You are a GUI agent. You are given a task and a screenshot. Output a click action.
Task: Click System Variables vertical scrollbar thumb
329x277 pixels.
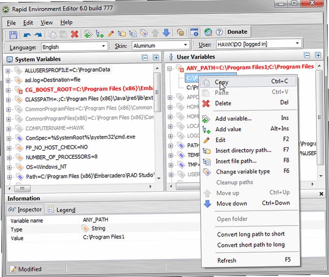coord(157,92)
